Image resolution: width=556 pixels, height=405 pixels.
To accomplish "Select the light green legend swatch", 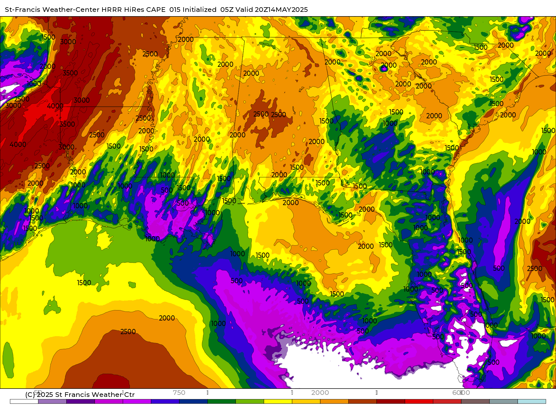I will [250, 402].
